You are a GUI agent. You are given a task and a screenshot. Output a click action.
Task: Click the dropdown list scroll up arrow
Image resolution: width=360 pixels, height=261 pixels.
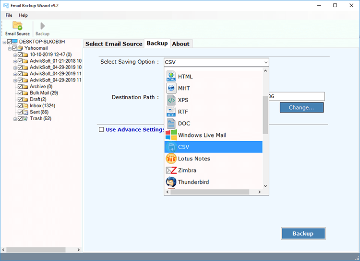(x=265, y=71)
